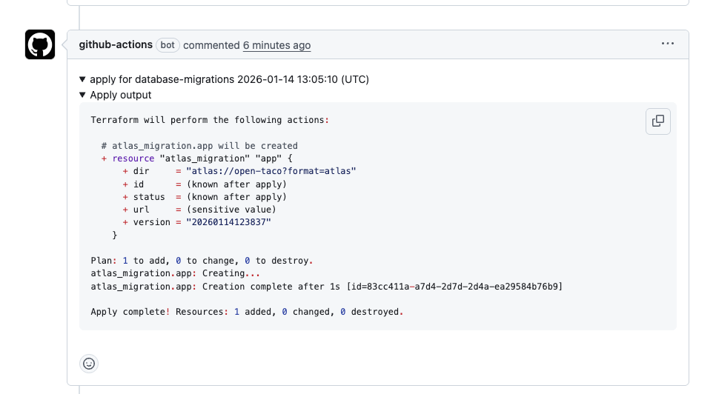Click the 'Plan: 1 to add' summary line

(x=202, y=261)
